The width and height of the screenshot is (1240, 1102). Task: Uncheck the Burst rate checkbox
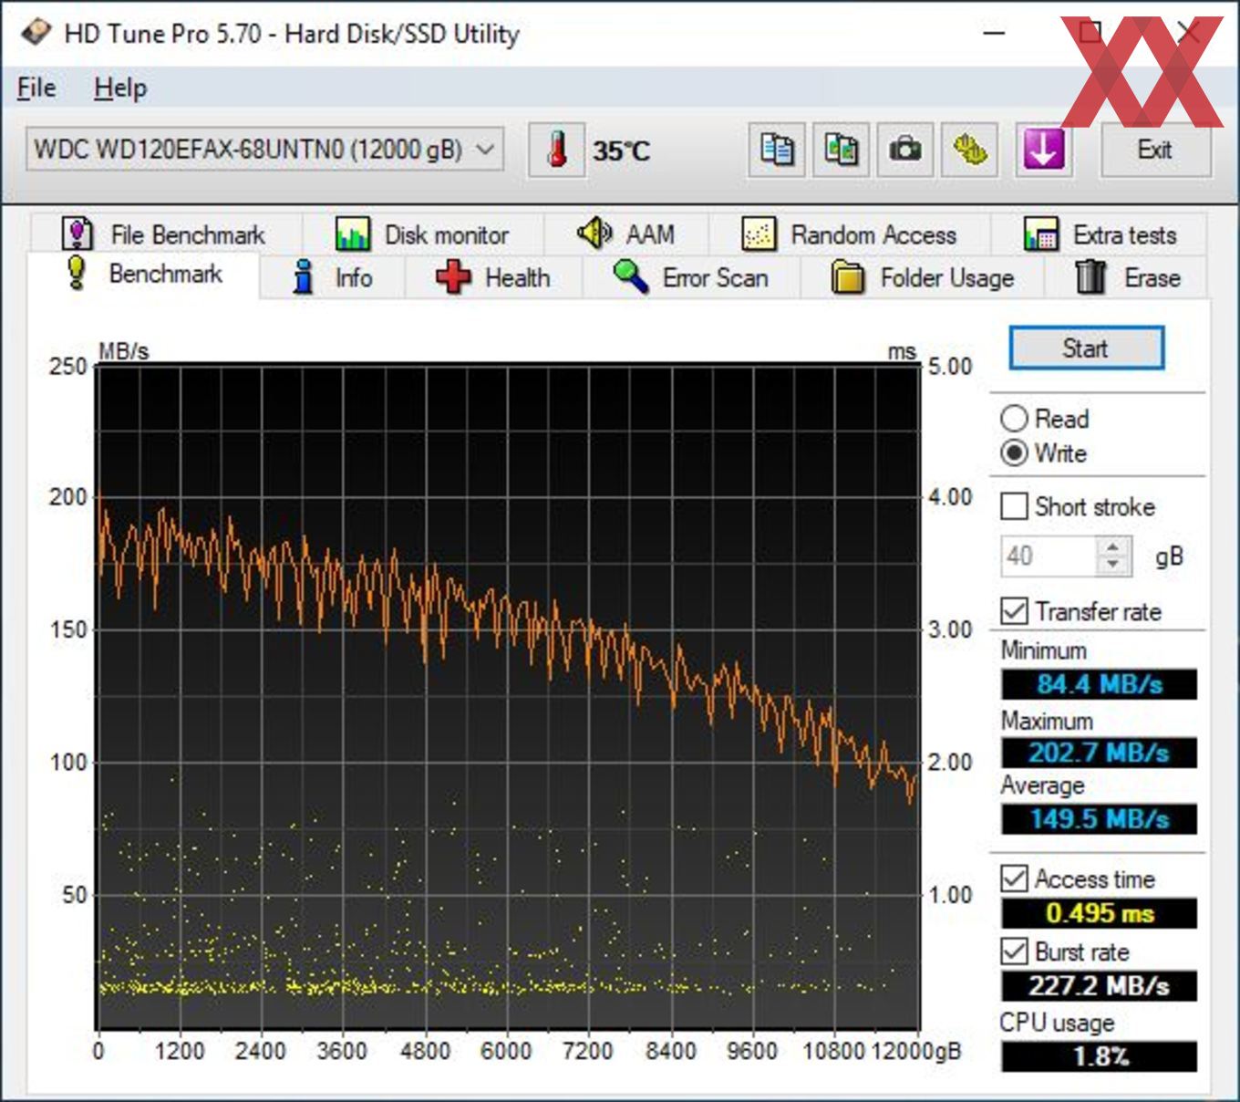(x=1014, y=951)
